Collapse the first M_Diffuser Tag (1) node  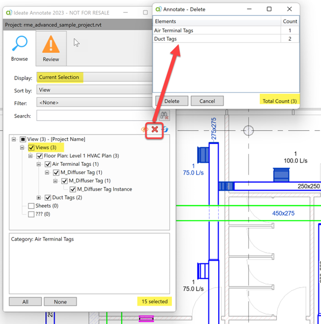click(x=47, y=173)
